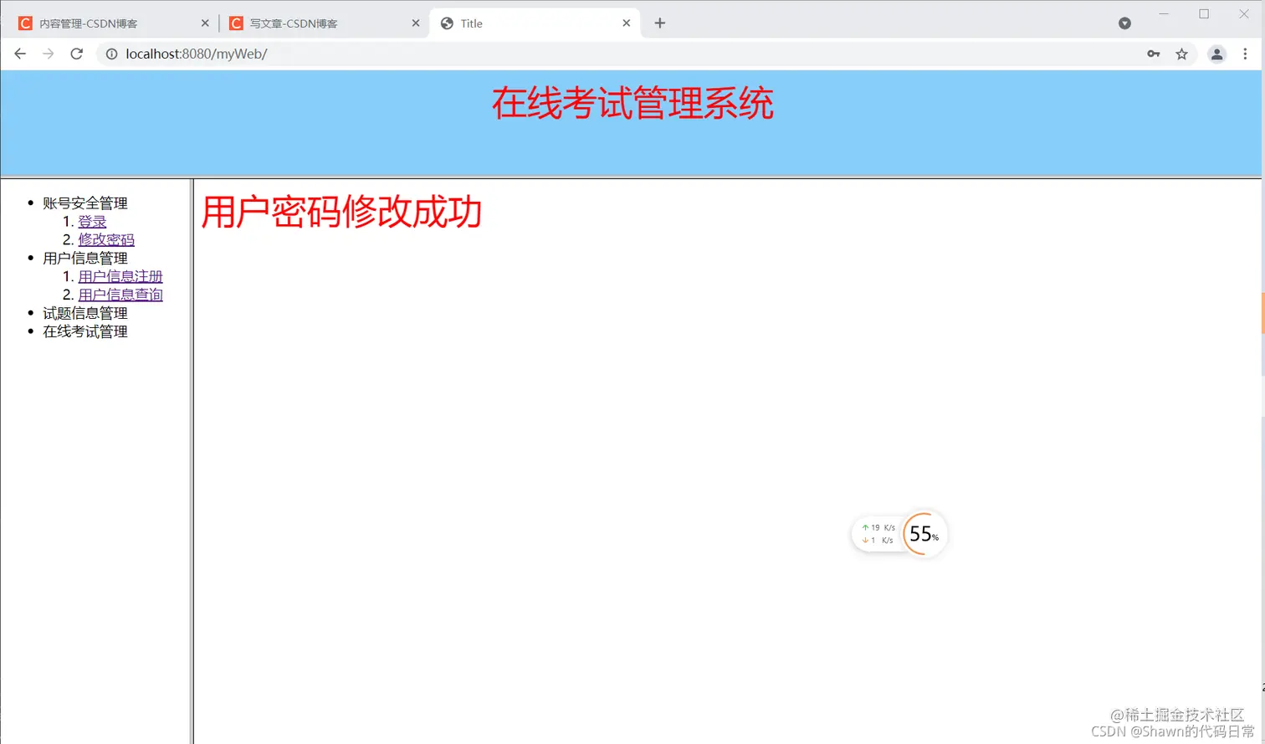The image size is (1265, 744).
Task: Open the 修改密码 change password link
Action: [x=107, y=239]
